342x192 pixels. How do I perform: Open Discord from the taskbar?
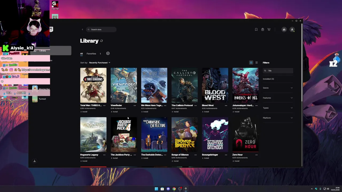coord(168,189)
